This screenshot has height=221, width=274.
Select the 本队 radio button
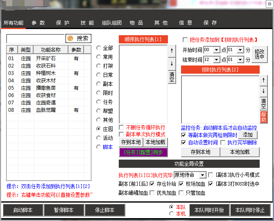pos(172,207)
